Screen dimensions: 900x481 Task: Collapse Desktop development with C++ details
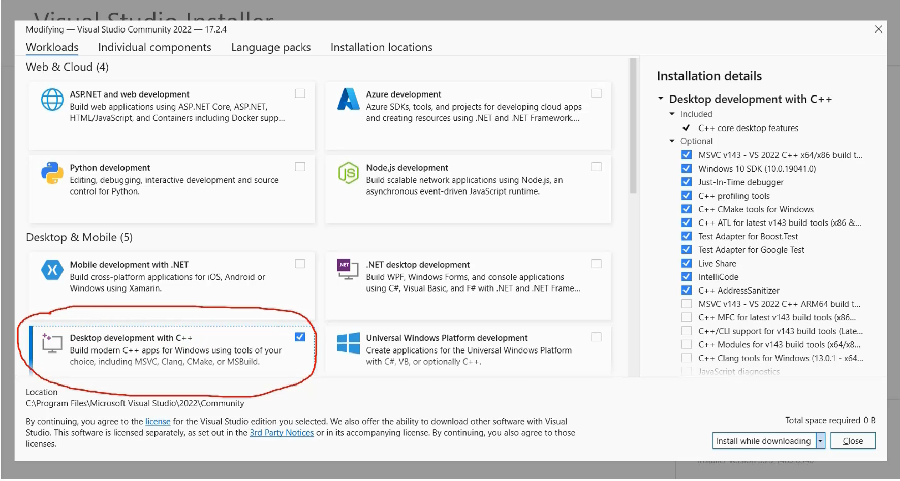[661, 98]
